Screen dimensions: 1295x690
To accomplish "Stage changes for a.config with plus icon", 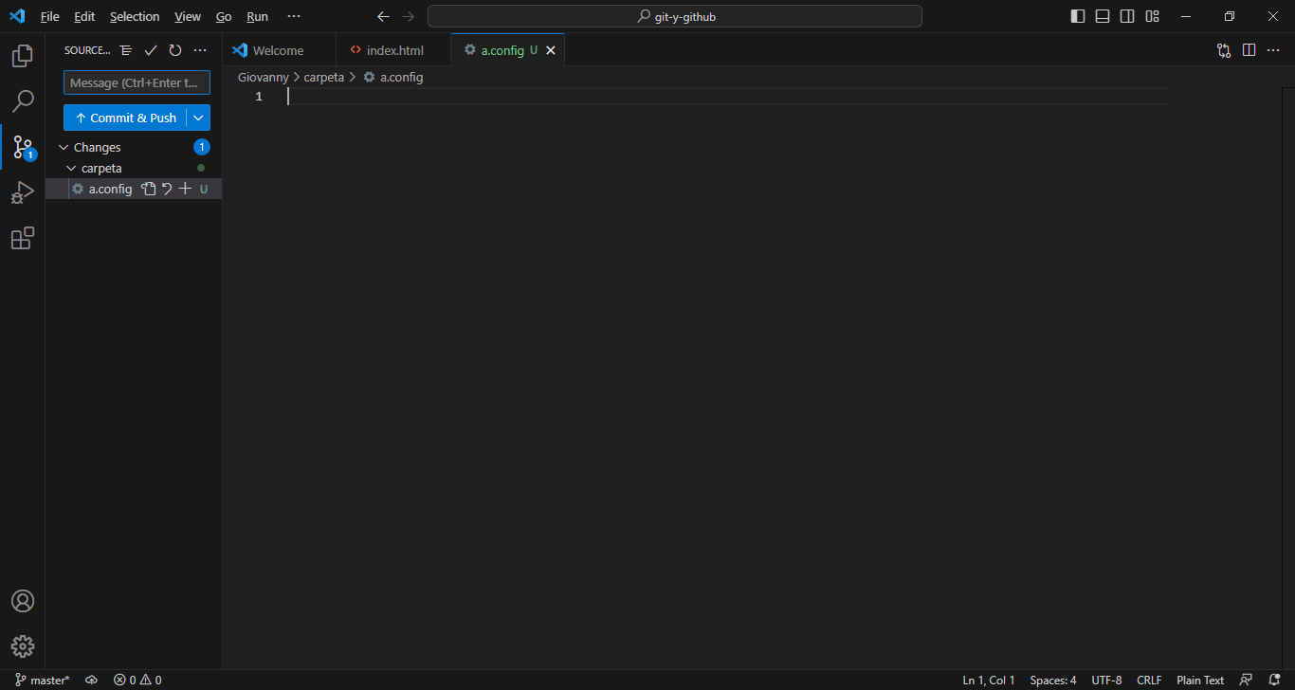I will (185, 189).
